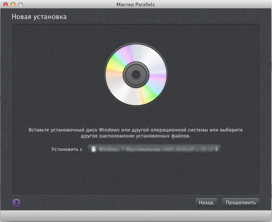This screenshot has width=272, height=222.
Task: Click the insert Windows disc instruction text
Action: pyautogui.click(x=136, y=130)
